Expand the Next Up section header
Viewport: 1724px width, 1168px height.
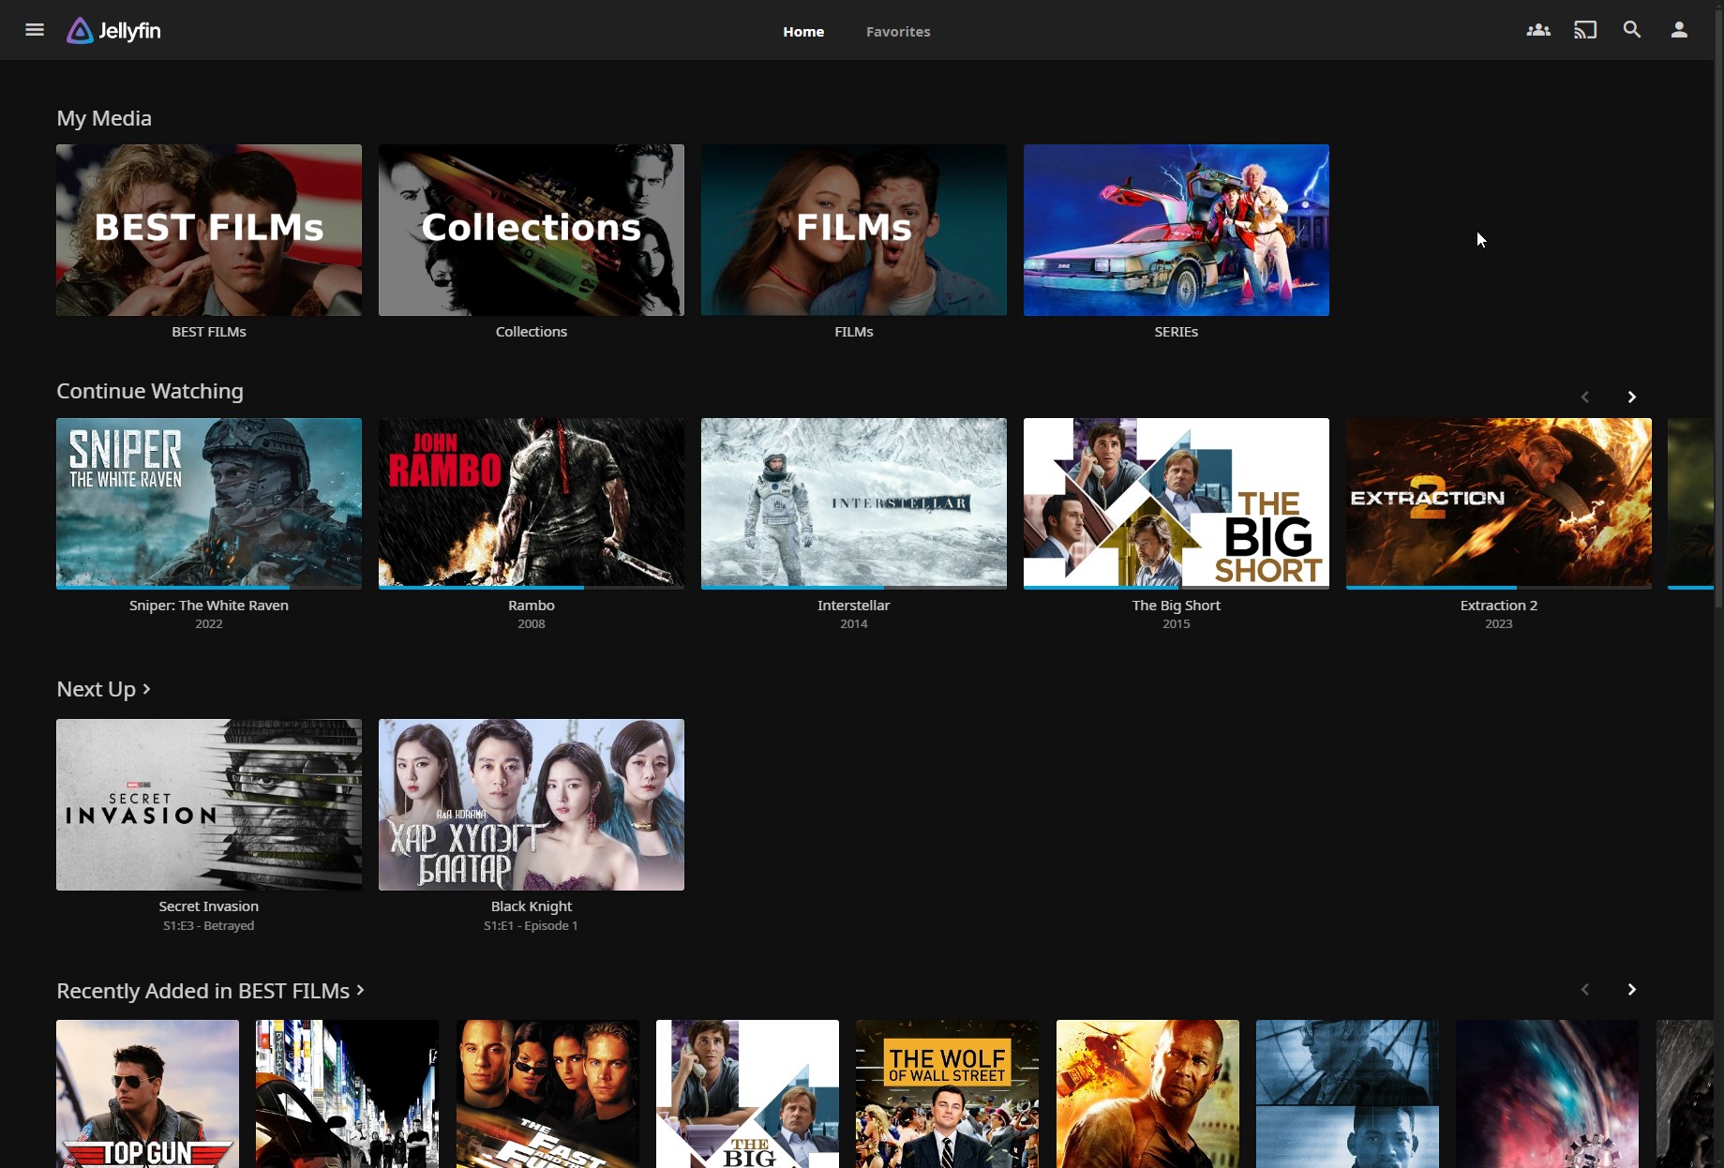pyautogui.click(x=103, y=689)
